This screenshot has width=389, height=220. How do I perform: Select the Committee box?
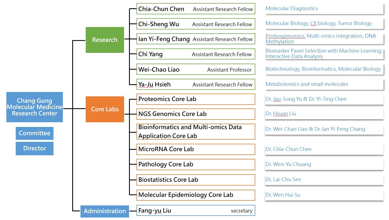point(34,133)
